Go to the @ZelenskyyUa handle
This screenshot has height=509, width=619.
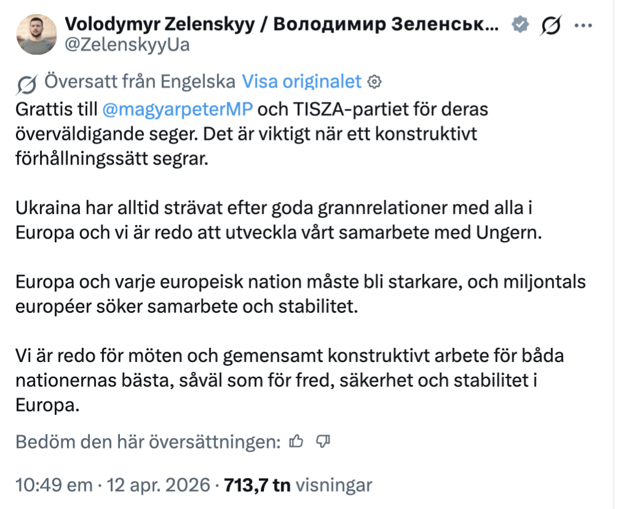[127, 45]
